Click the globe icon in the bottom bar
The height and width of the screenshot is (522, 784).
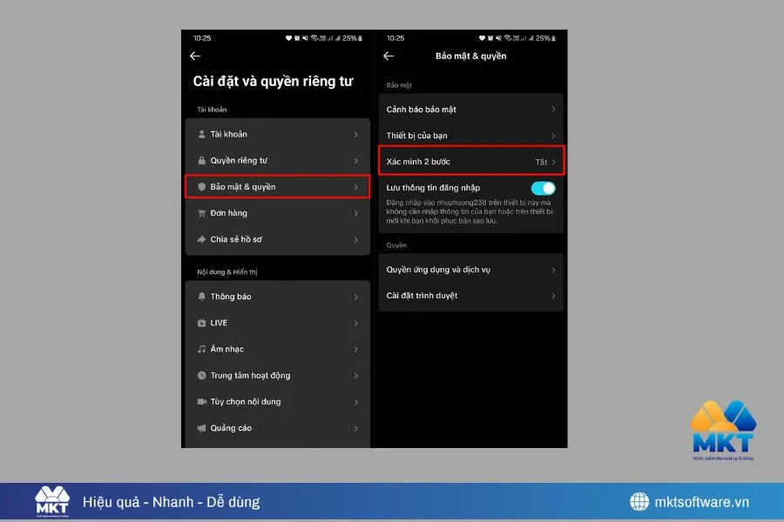pos(640,501)
